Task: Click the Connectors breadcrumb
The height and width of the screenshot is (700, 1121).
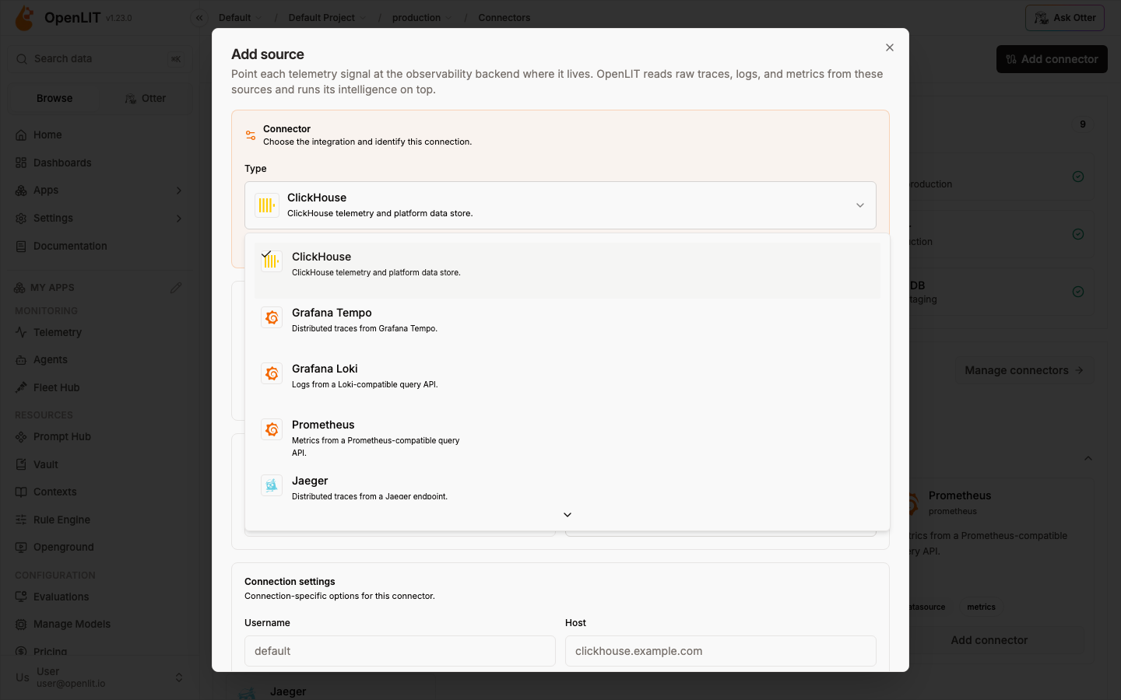Action: 504,18
